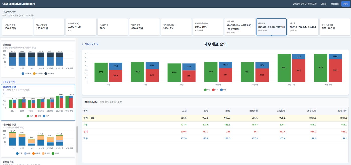The width and height of the screenshot is (351, 165).
Task: Open the 회전율 KPI card
Action: 303,27
